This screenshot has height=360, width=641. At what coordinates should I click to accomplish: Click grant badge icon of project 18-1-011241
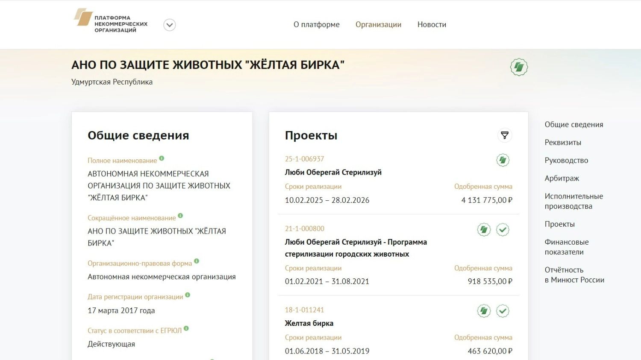[x=484, y=311]
